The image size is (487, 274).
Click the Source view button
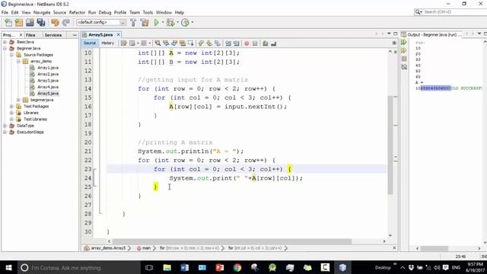[x=90, y=43]
